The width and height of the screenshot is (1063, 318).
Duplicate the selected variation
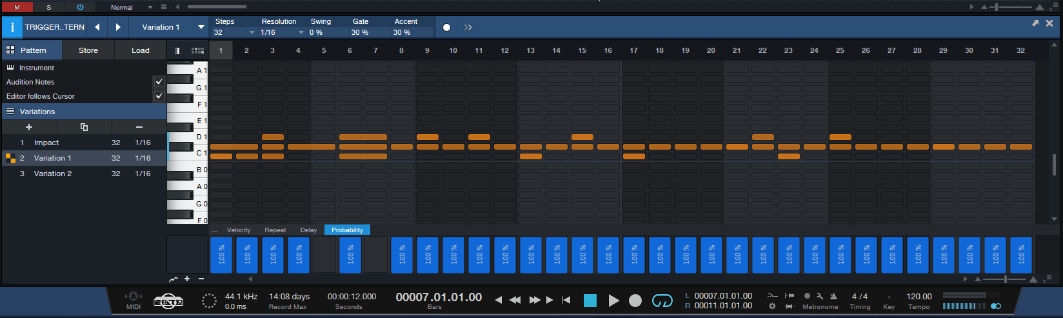click(84, 127)
